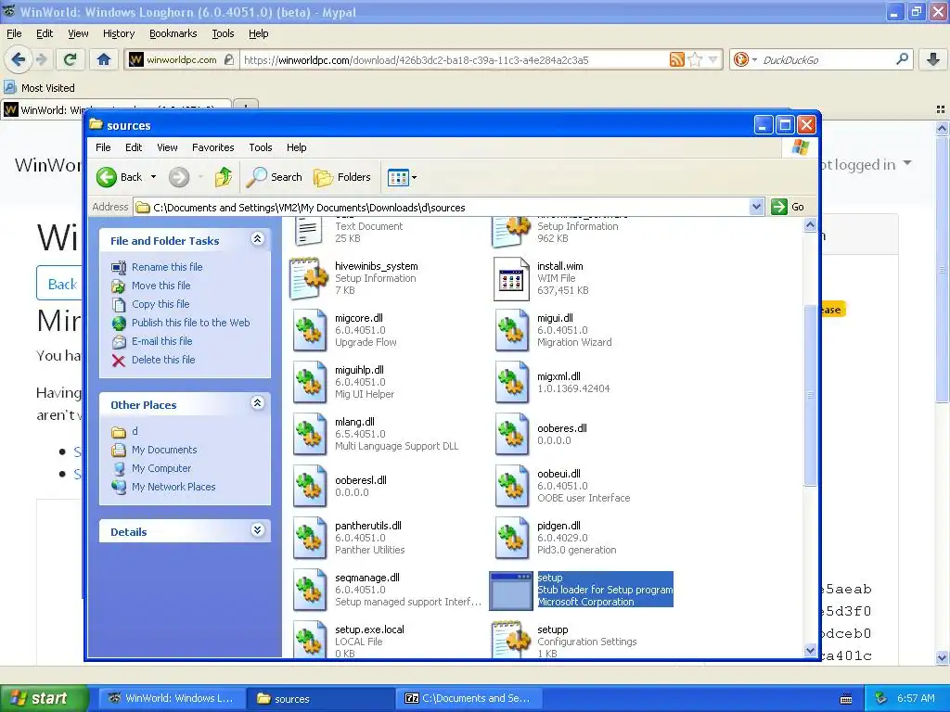Image resolution: width=950 pixels, height=712 pixels.
Task: Go to home page in Mypal browser
Action: pos(104,59)
